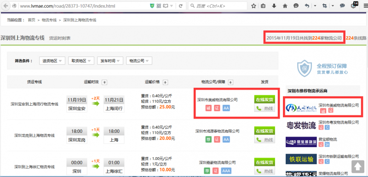The width and height of the screenshot is (368, 177).
Task: Open the downloads arrow icon
Action: tap(274, 6)
